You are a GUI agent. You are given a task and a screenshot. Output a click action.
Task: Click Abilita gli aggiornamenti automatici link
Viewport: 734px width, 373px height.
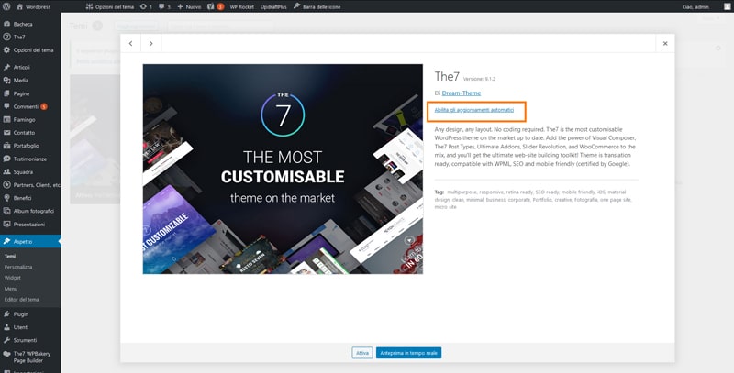click(473, 110)
